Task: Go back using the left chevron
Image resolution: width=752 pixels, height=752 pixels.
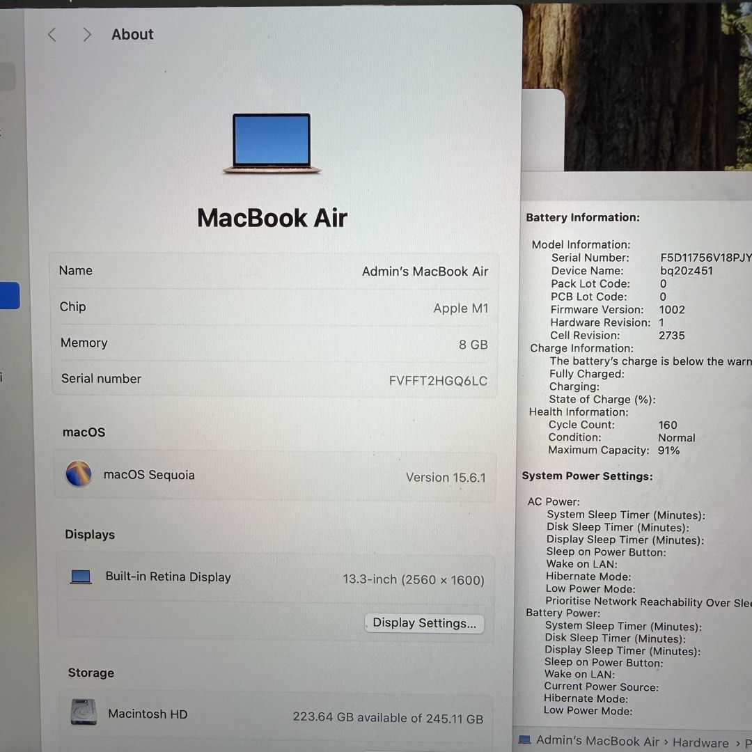Action: click(52, 35)
